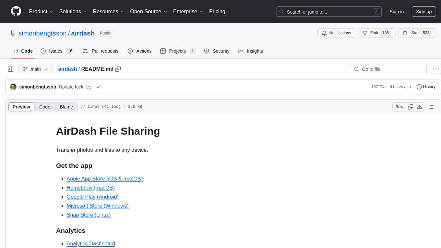Screen dimensions: 441x248
Task: Open the fork count 105
Action: coord(385,33)
